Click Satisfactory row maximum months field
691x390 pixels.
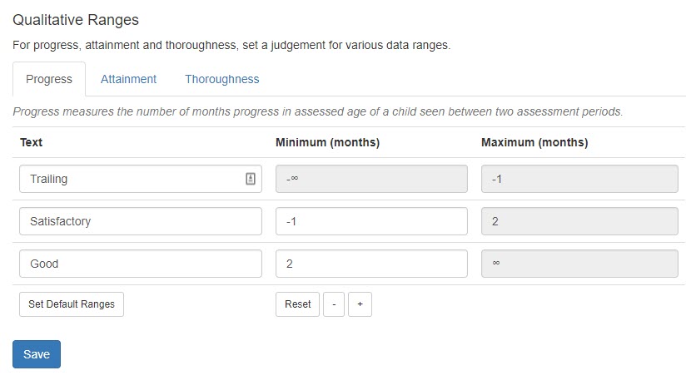coord(579,221)
